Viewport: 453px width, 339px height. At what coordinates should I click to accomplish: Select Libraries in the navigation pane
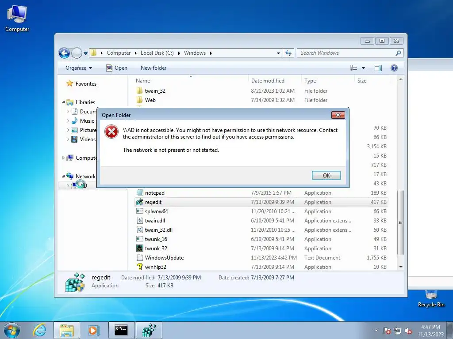85,102
